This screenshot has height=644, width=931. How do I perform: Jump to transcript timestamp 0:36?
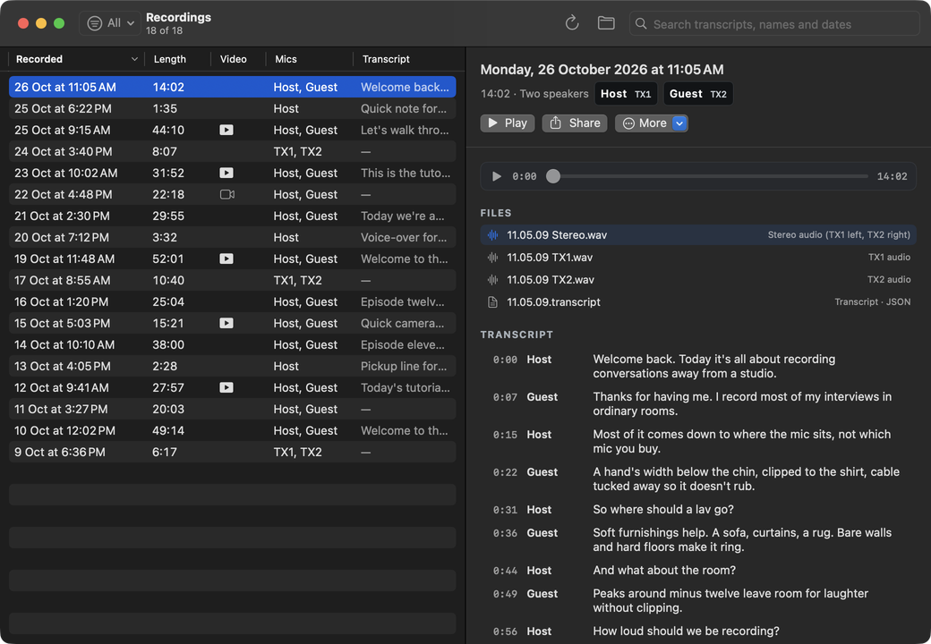click(x=505, y=533)
